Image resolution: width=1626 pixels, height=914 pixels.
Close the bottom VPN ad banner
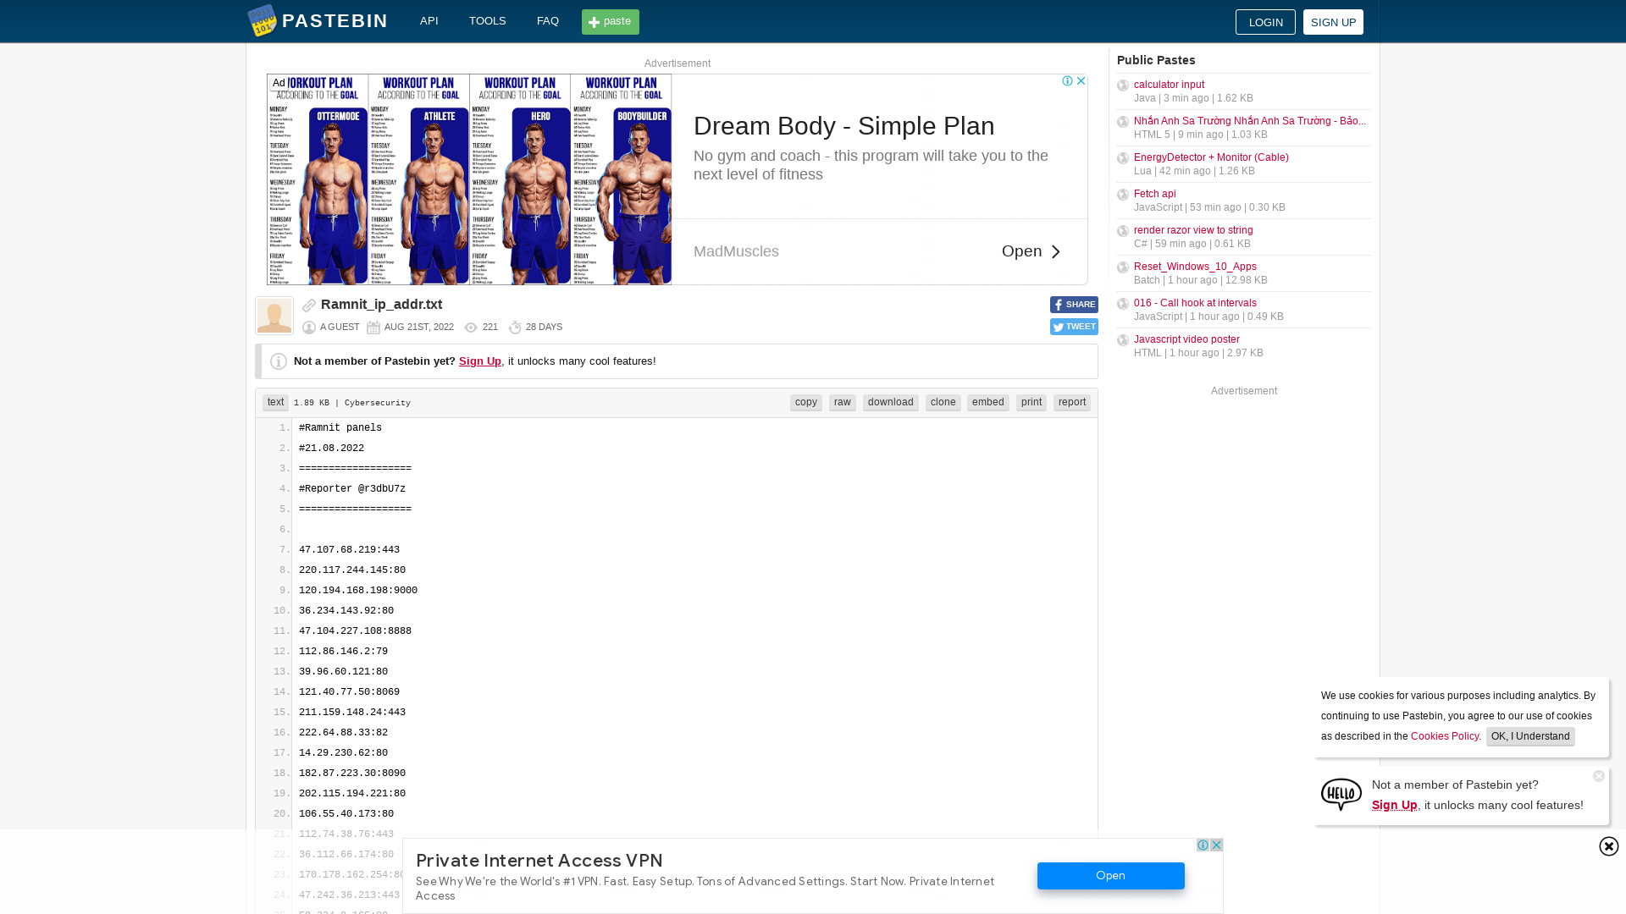click(1216, 845)
